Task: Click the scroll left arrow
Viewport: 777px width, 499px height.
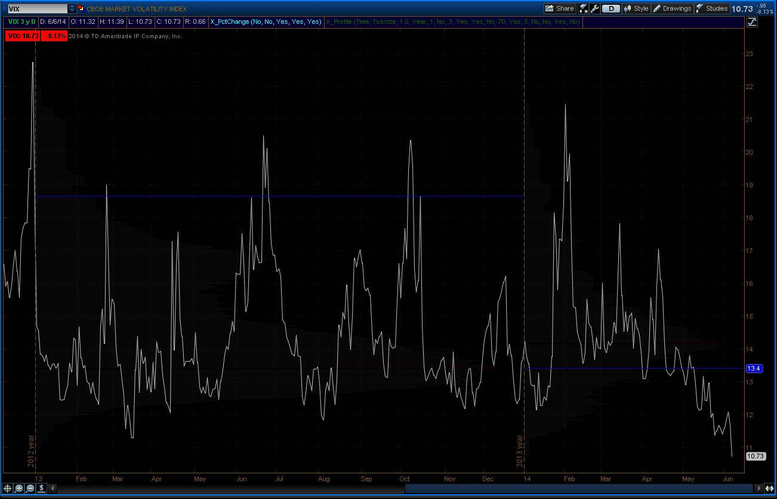Action: (53, 488)
